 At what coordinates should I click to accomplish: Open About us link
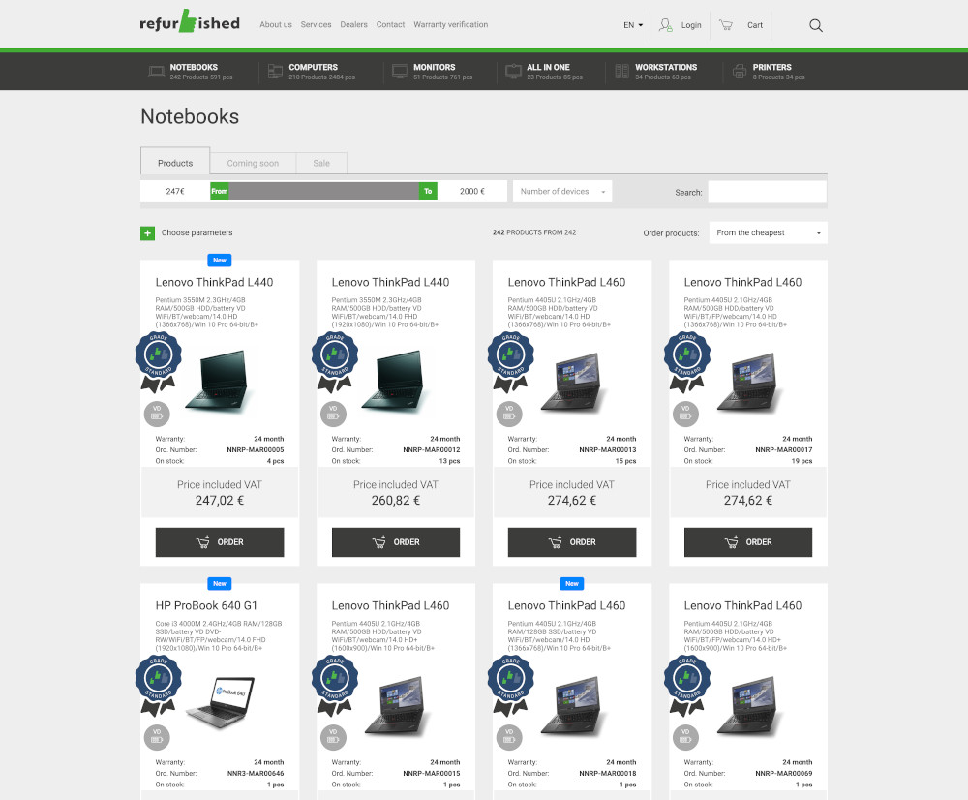click(276, 25)
